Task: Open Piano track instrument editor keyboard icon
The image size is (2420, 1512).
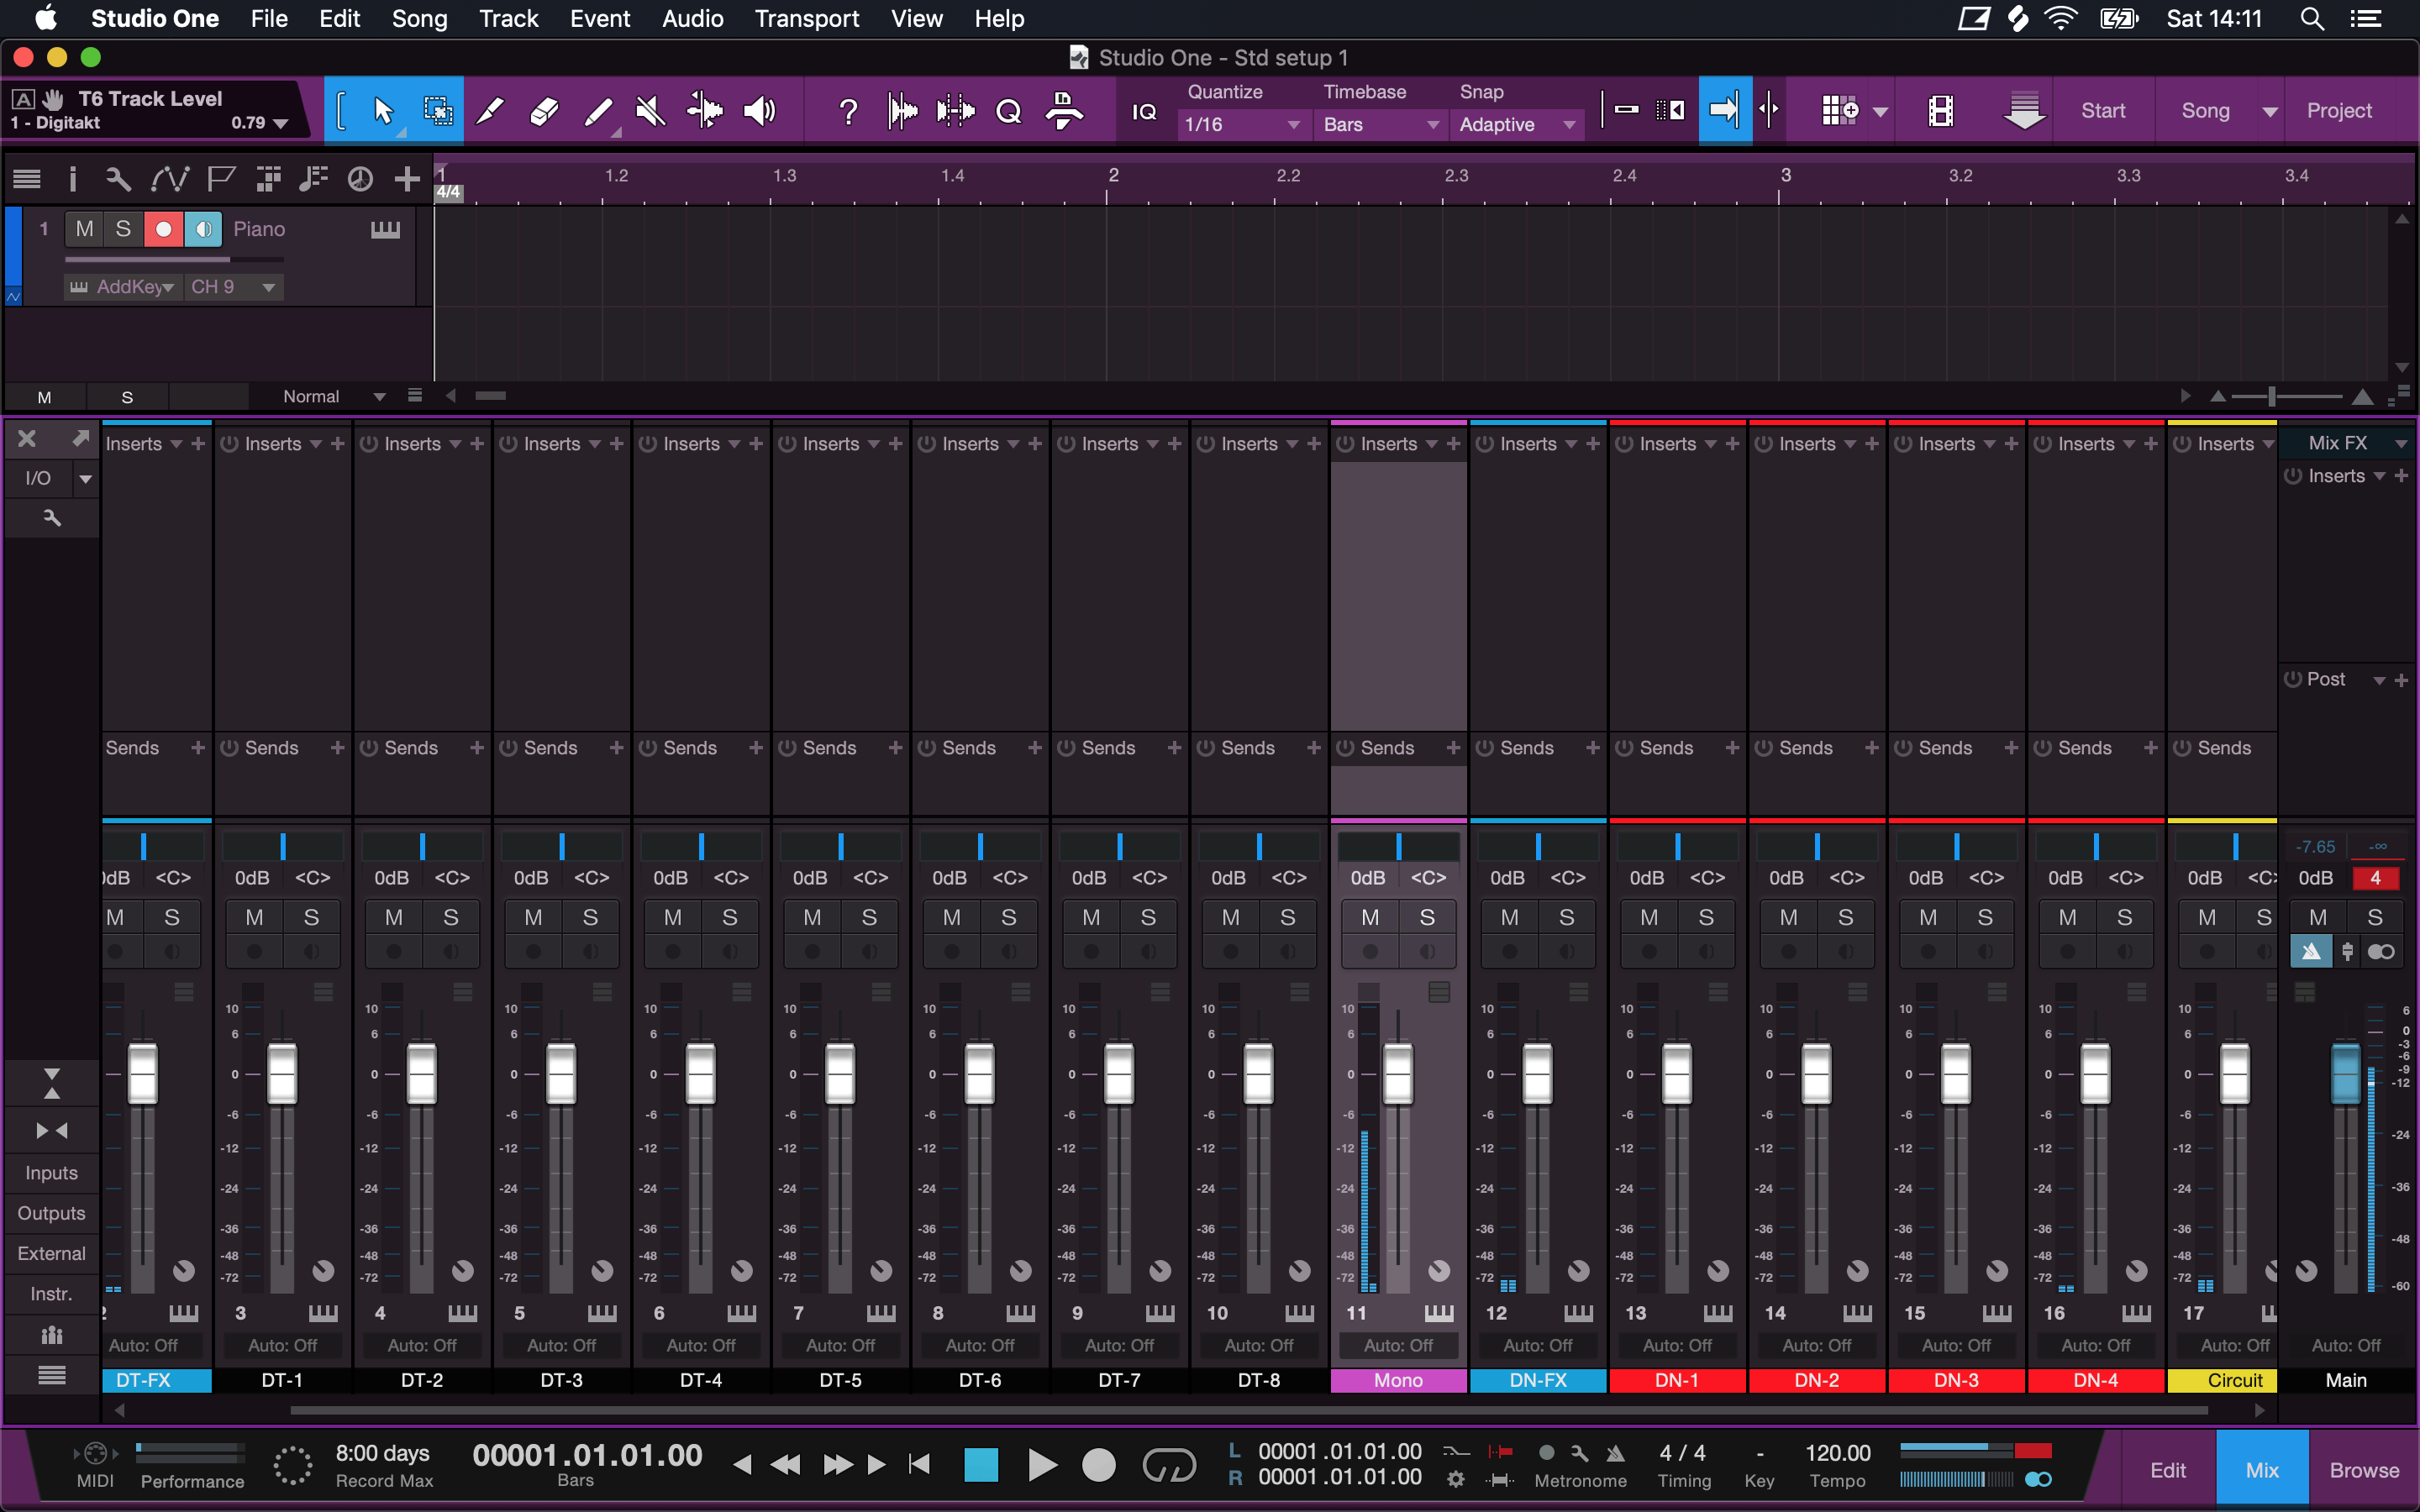Action: coord(385,229)
